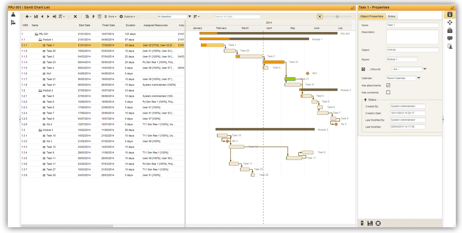Open the Calendar dropdown arrow
The height and width of the screenshot is (233, 462).
419,78
